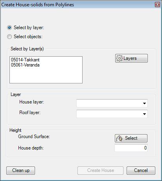Click the House depth input field
Viewport: 162px width, 181px height.
pyautogui.click(x=131, y=148)
